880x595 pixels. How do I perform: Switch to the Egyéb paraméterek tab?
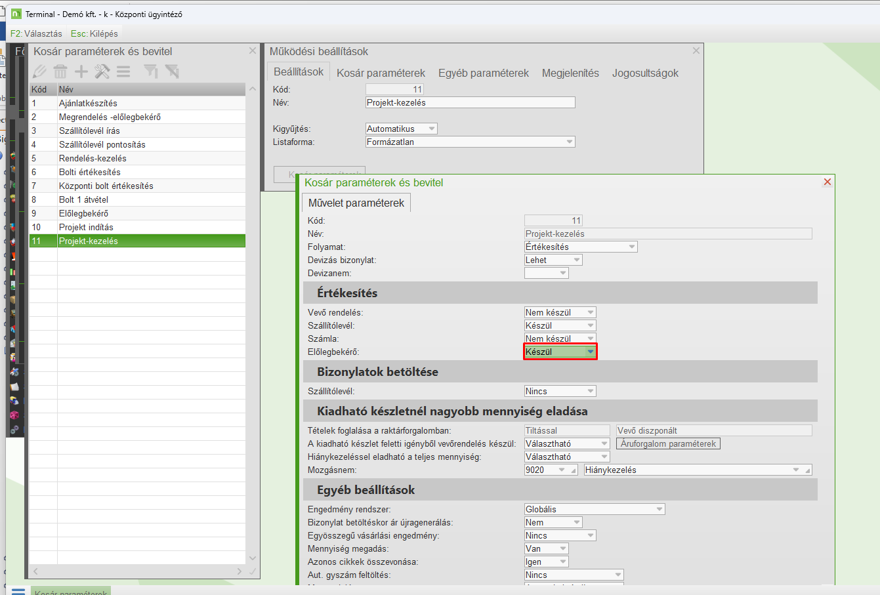point(483,73)
